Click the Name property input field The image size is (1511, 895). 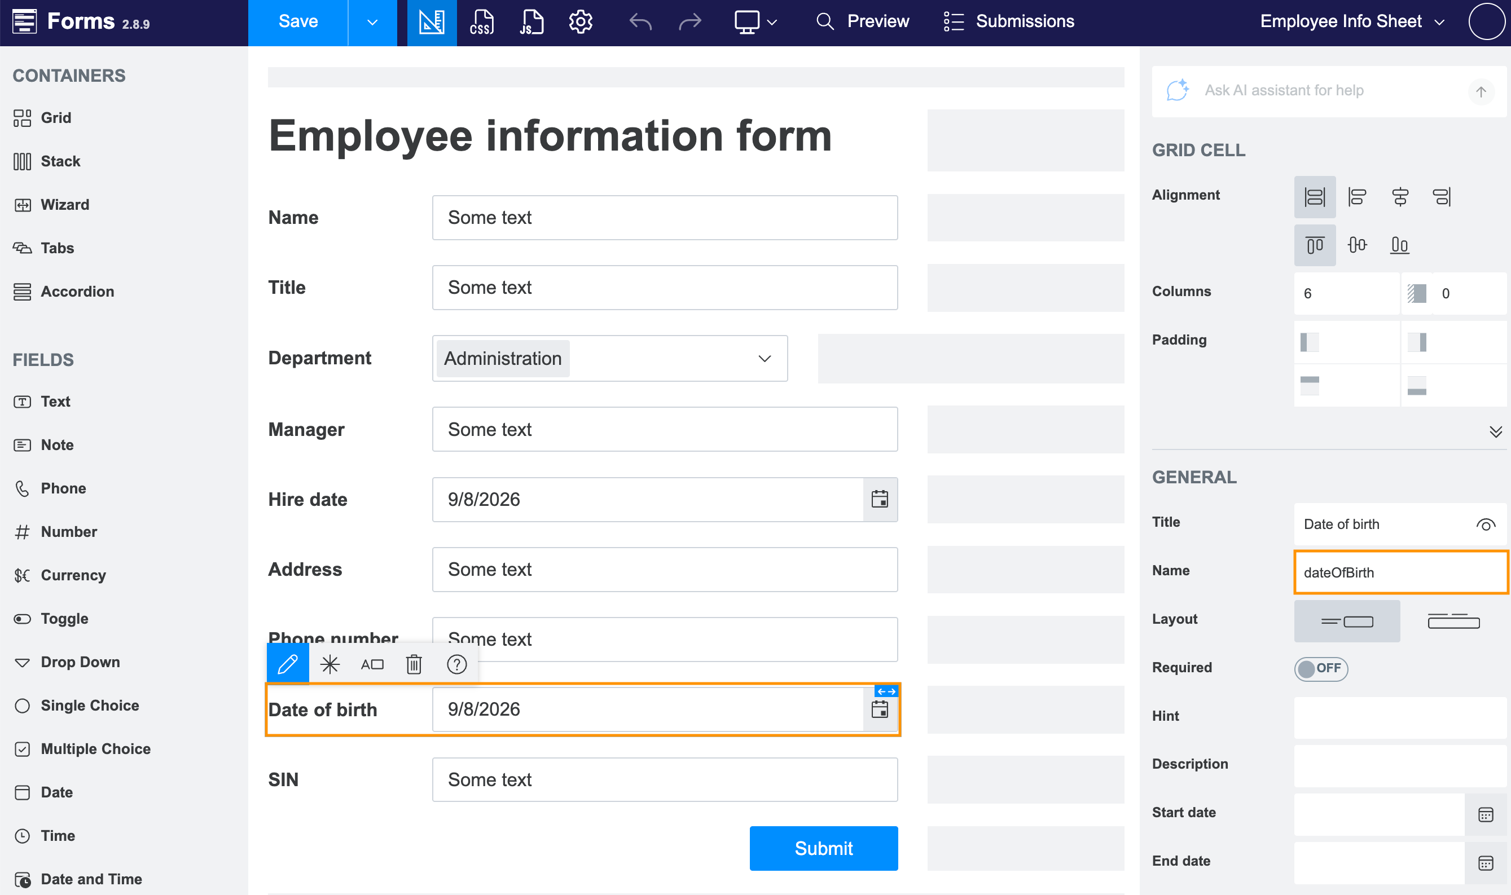click(1400, 573)
